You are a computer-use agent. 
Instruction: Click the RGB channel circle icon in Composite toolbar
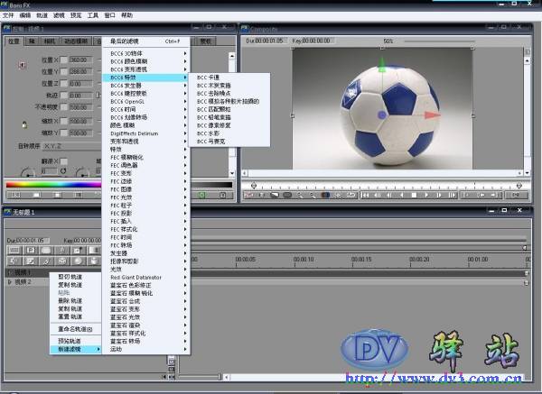point(325,196)
